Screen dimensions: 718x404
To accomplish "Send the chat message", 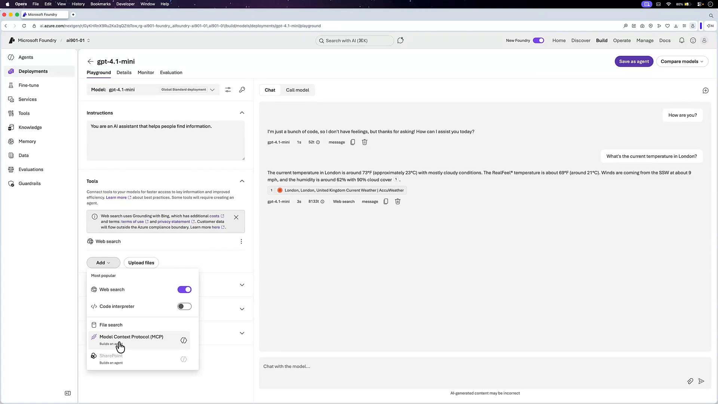I will [701, 381].
